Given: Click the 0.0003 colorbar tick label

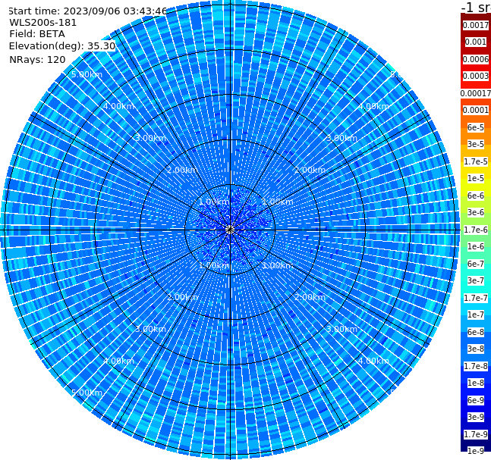Looking at the screenshot, I should pos(475,76).
